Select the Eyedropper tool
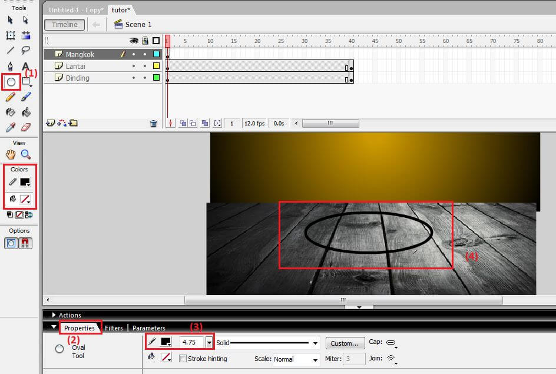The height and width of the screenshot is (374, 556). point(9,127)
